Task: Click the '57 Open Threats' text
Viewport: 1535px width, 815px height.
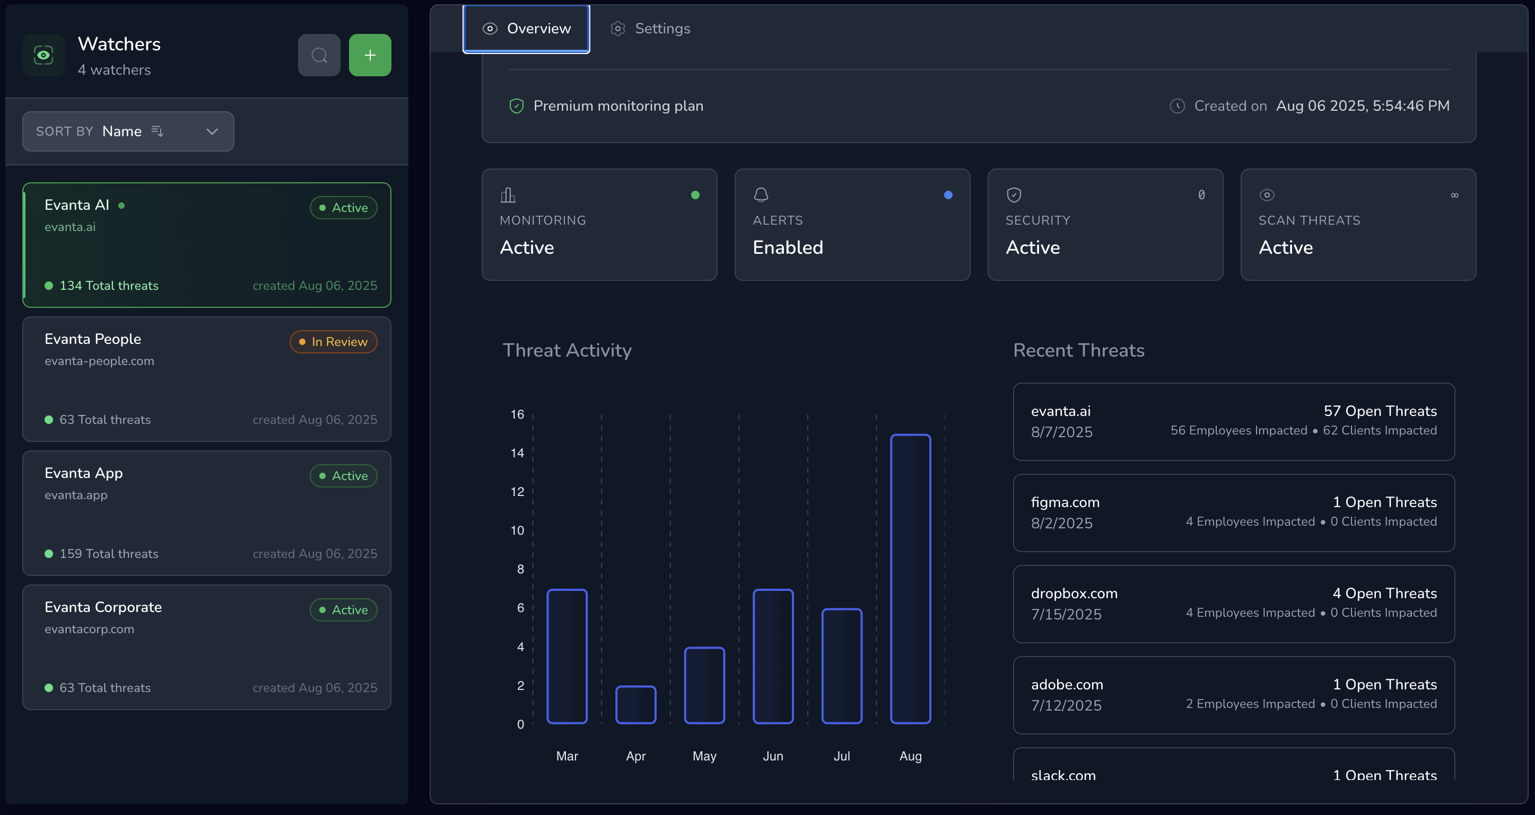Action: tap(1380, 411)
